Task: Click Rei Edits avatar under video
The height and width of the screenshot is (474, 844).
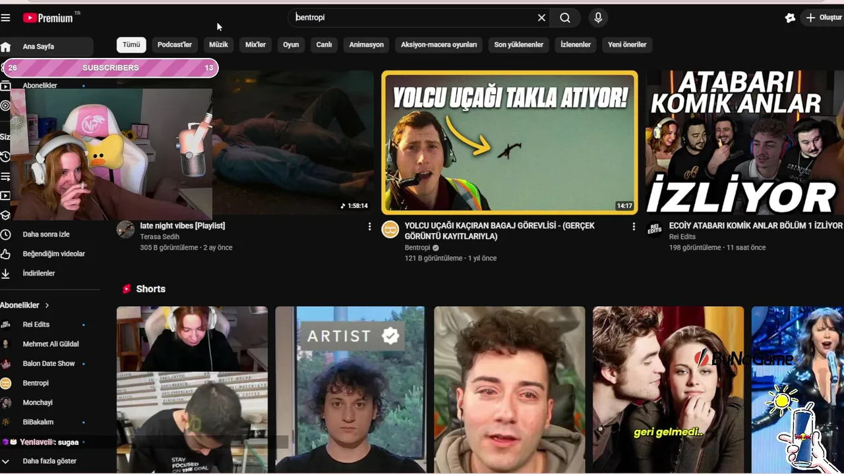Action: 655,229
